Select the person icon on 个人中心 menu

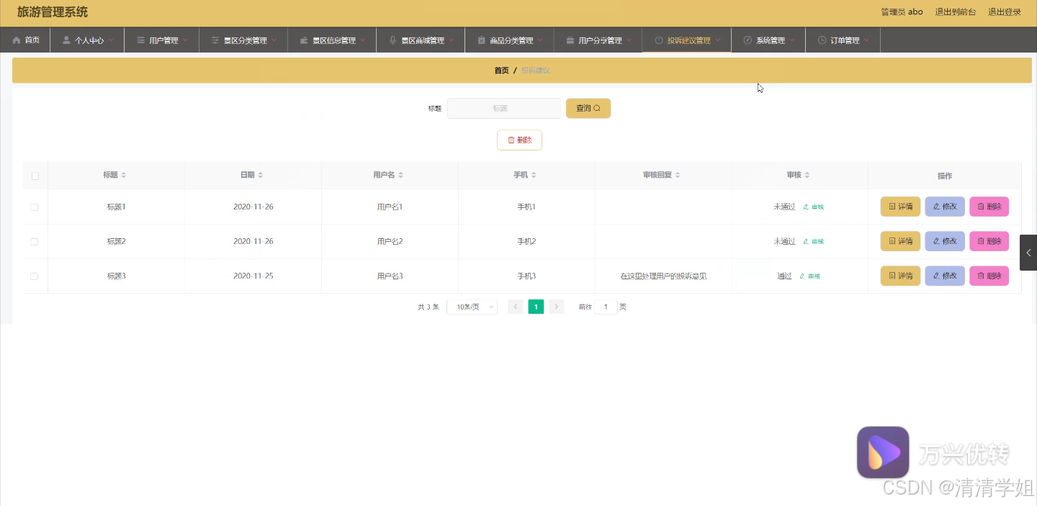click(x=66, y=40)
